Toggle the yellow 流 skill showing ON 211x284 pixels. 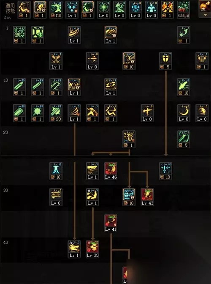pos(129,139)
